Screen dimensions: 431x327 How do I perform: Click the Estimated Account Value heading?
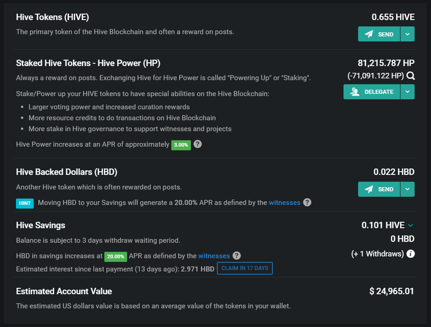[64, 291]
